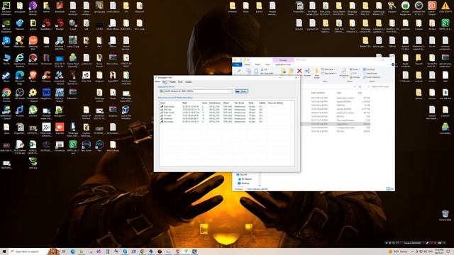
Task: Click Copy path in the Explorer ribbon
Action: [267, 73]
